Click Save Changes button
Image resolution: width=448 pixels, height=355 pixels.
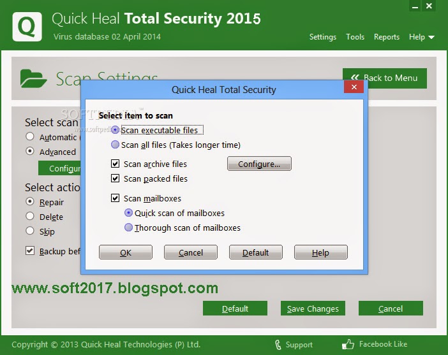[313, 308]
